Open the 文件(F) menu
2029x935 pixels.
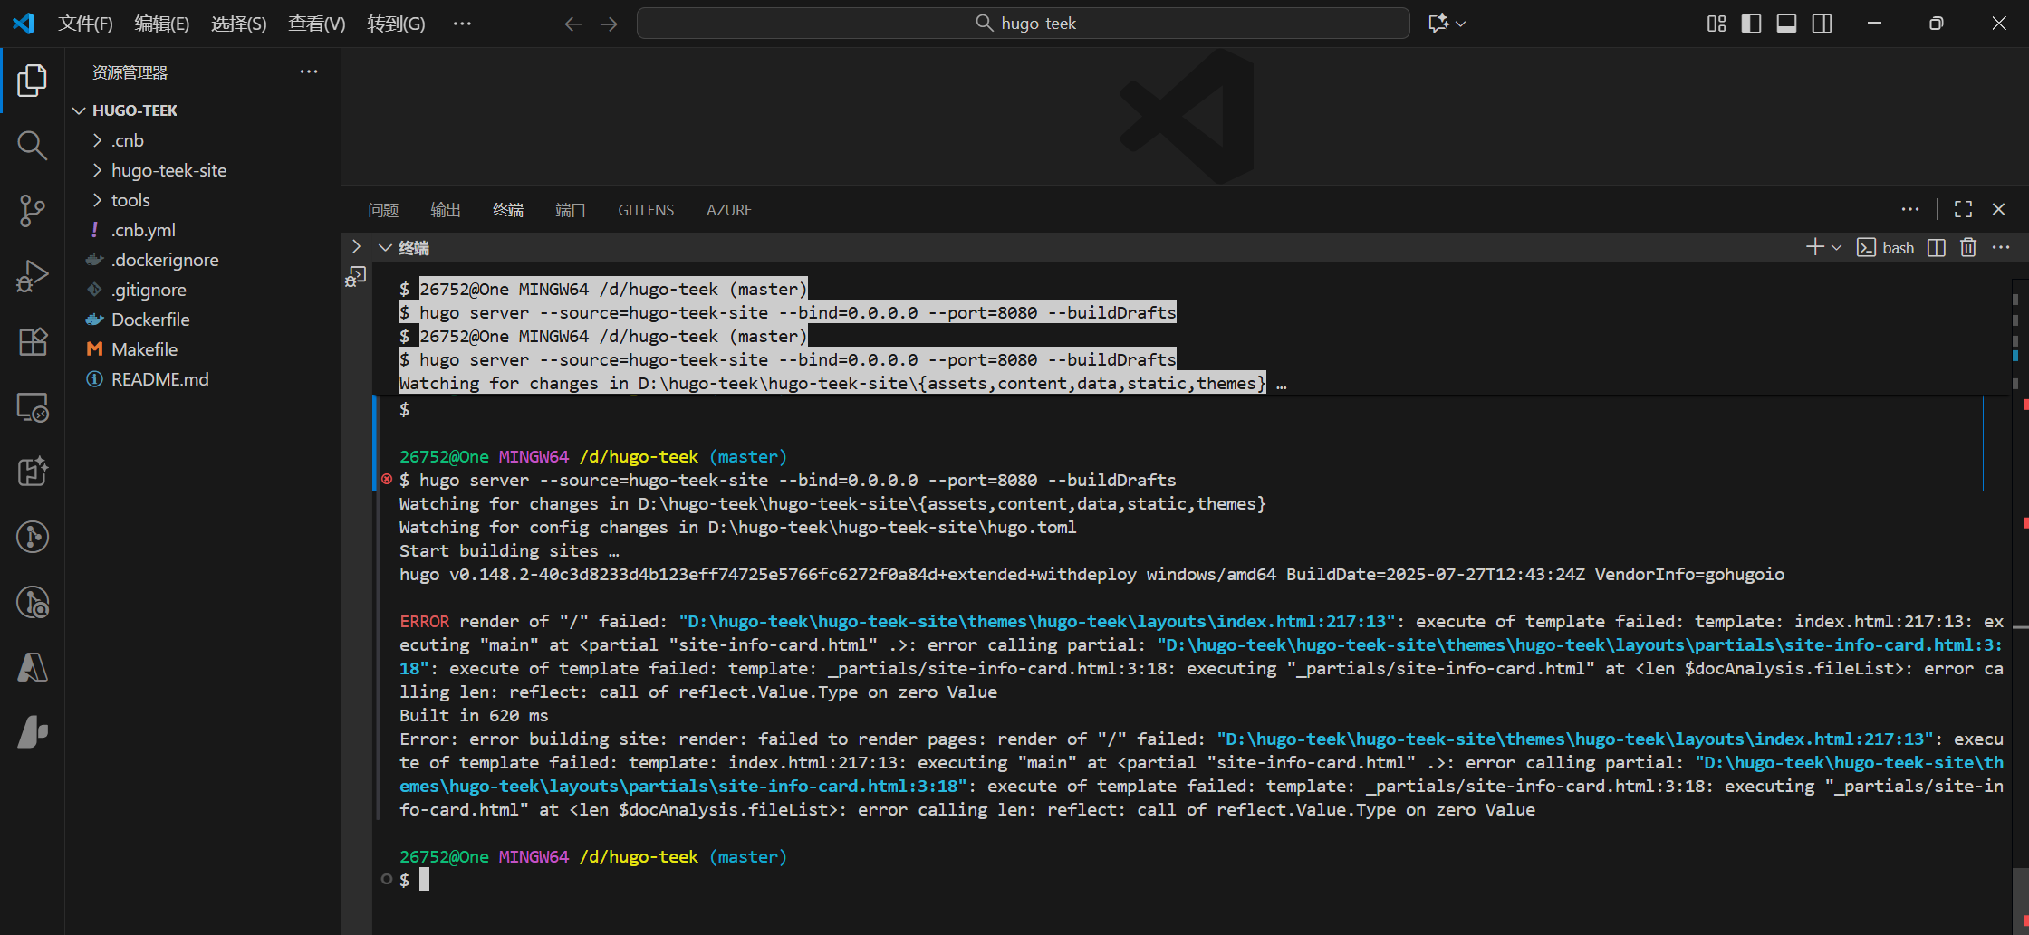[x=85, y=24]
